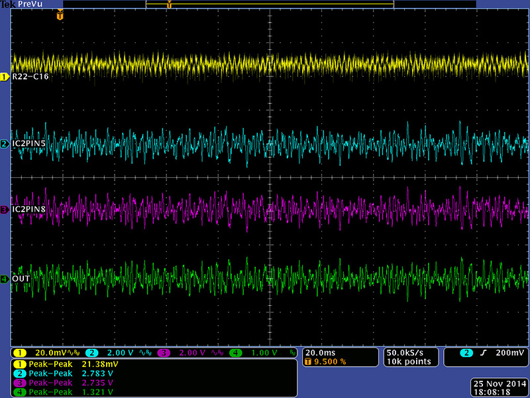Click the channel 1 yellow ground marker
Viewport: 530px width, 398px height.
tap(5, 77)
